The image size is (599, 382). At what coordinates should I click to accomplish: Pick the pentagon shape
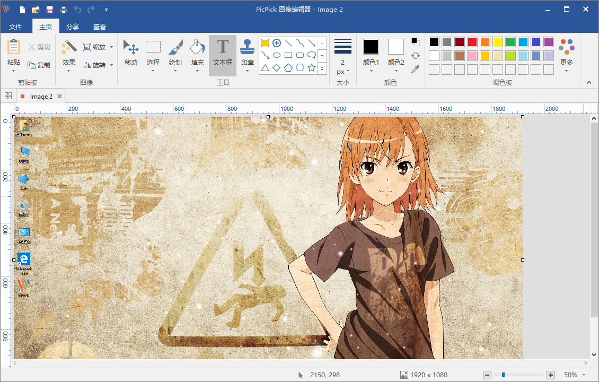pos(288,68)
